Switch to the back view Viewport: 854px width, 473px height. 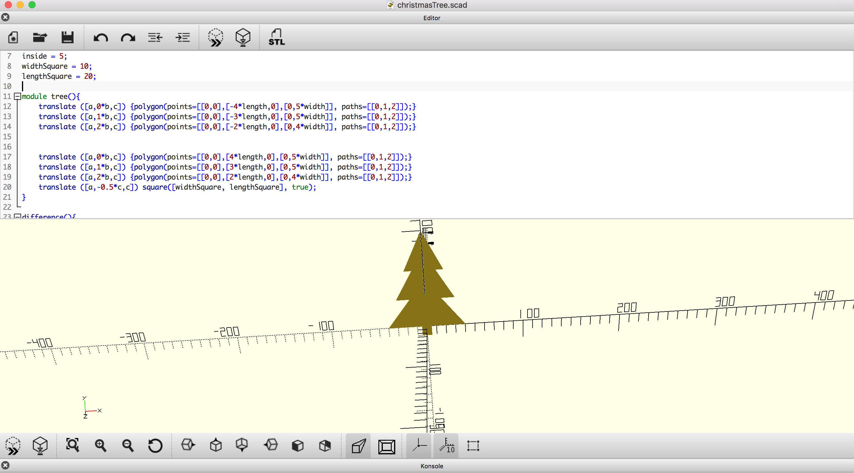coord(325,445)
